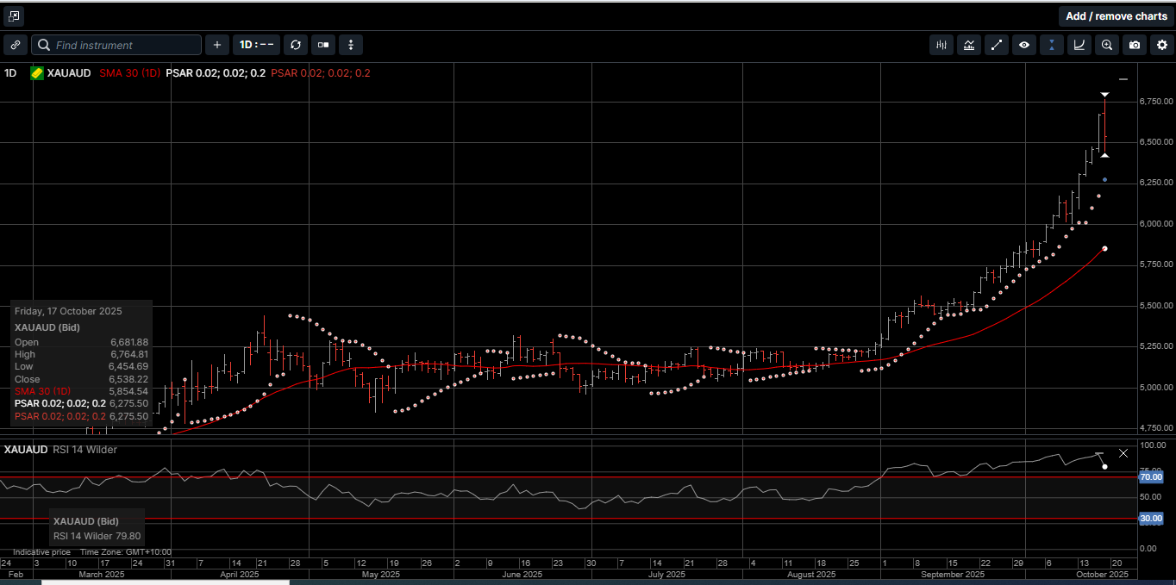Open the 1D timeframe dropdown
The image size is (1176, 585).
point(256,45)
